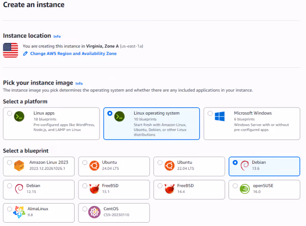Screen dimensions: 306x226
Task: Click the version text '2023.12.20261026.1'
Action: click(x=47, y=168)
